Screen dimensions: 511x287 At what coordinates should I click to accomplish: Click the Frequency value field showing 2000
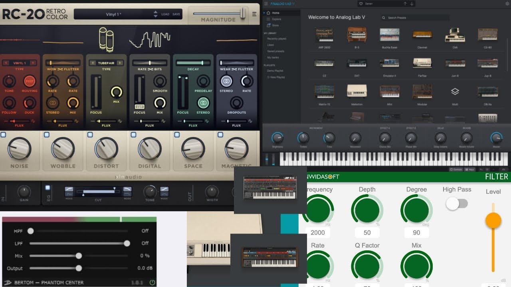click(x=318, y=233)
